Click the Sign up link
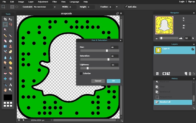The width and height of the screenshot is (196, 123). [x=191, y=1]
